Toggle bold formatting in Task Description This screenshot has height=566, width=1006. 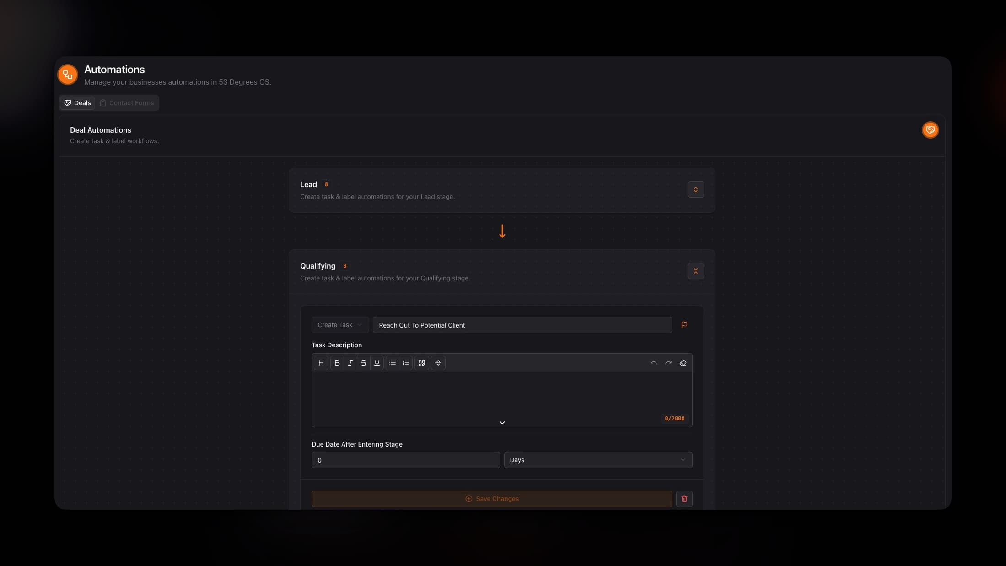[x=337, y=363]
